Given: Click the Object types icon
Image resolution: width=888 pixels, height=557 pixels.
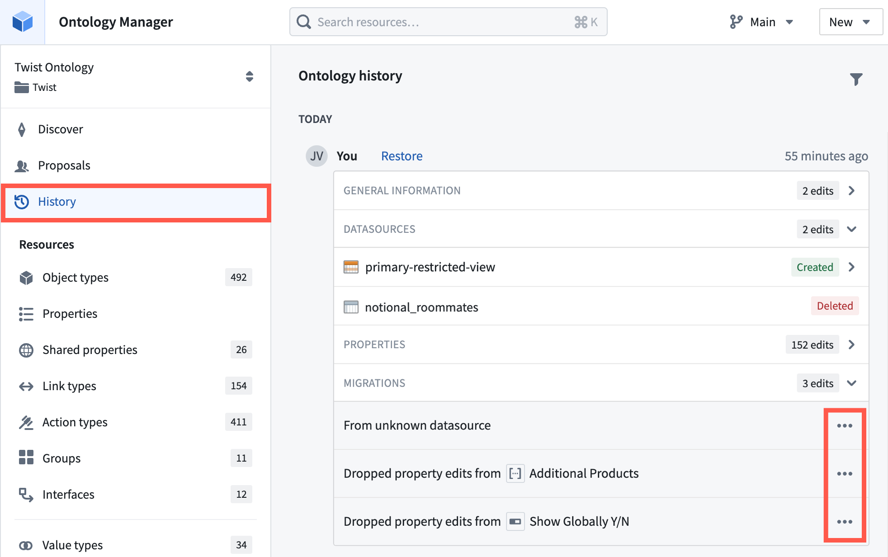Looking at the screenshot, I should (x=26, y=277).
